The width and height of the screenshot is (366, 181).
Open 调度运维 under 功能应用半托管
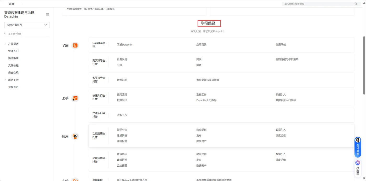pos(281,160)
